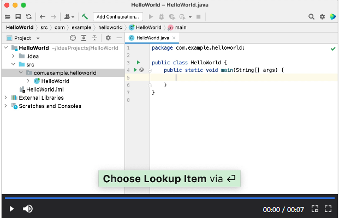Enter fullscreen with the expand icon
This screenshot has width=339, height=218.
328,209
